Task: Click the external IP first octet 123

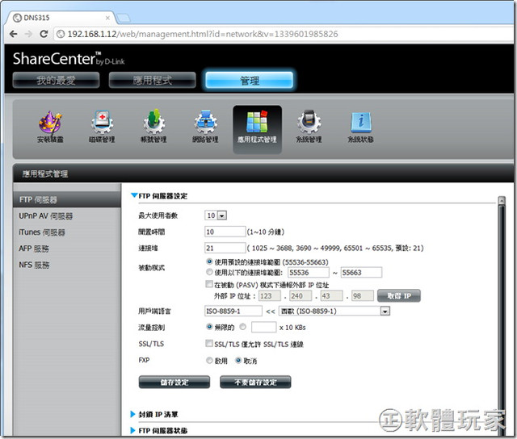Action: click(270, 295)
